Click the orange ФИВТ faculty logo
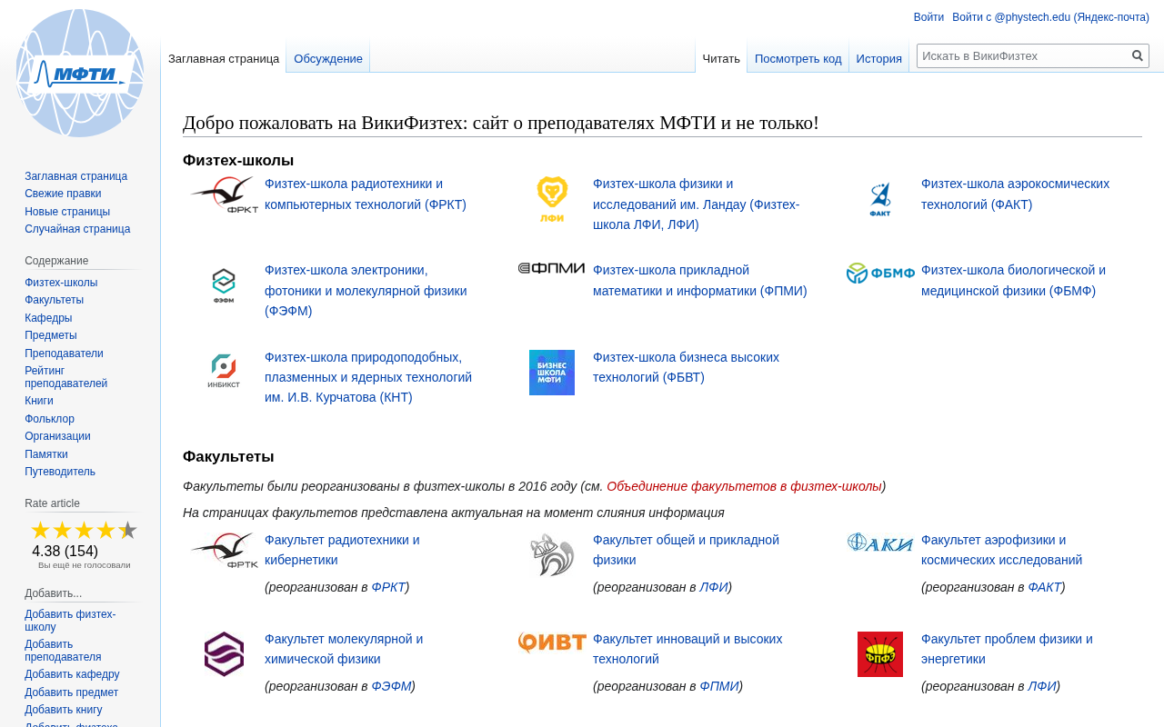This screenshot has width=1164, height=727. (552, 643)
